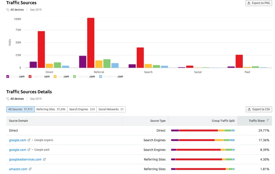This screenshot has height=174, width=275.
Task: Disable the blue nordstrom.com legend checkbox
Action: point(101,76)
